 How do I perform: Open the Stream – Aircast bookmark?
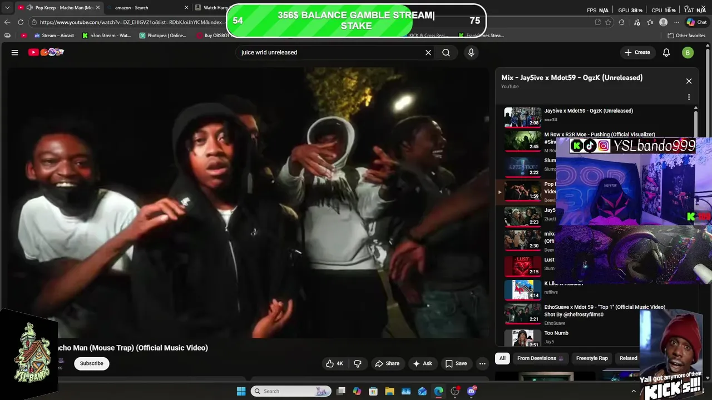(x=54, y=36)
